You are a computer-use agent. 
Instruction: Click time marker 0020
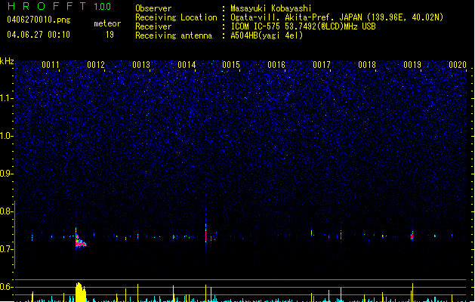point(458,65)
